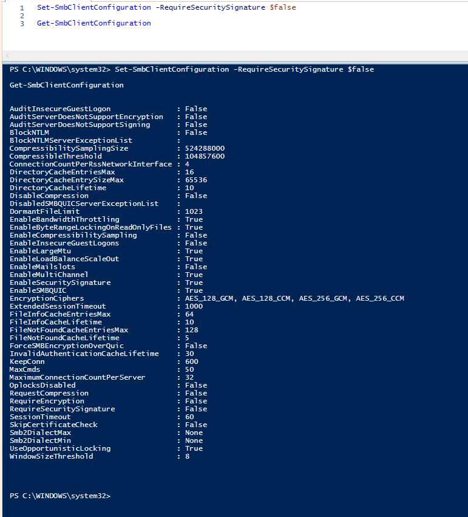Click Get-SmbClientConfiguration on script line 3
The width and height of the screenshot is (468, 517).
pos(93,24)
